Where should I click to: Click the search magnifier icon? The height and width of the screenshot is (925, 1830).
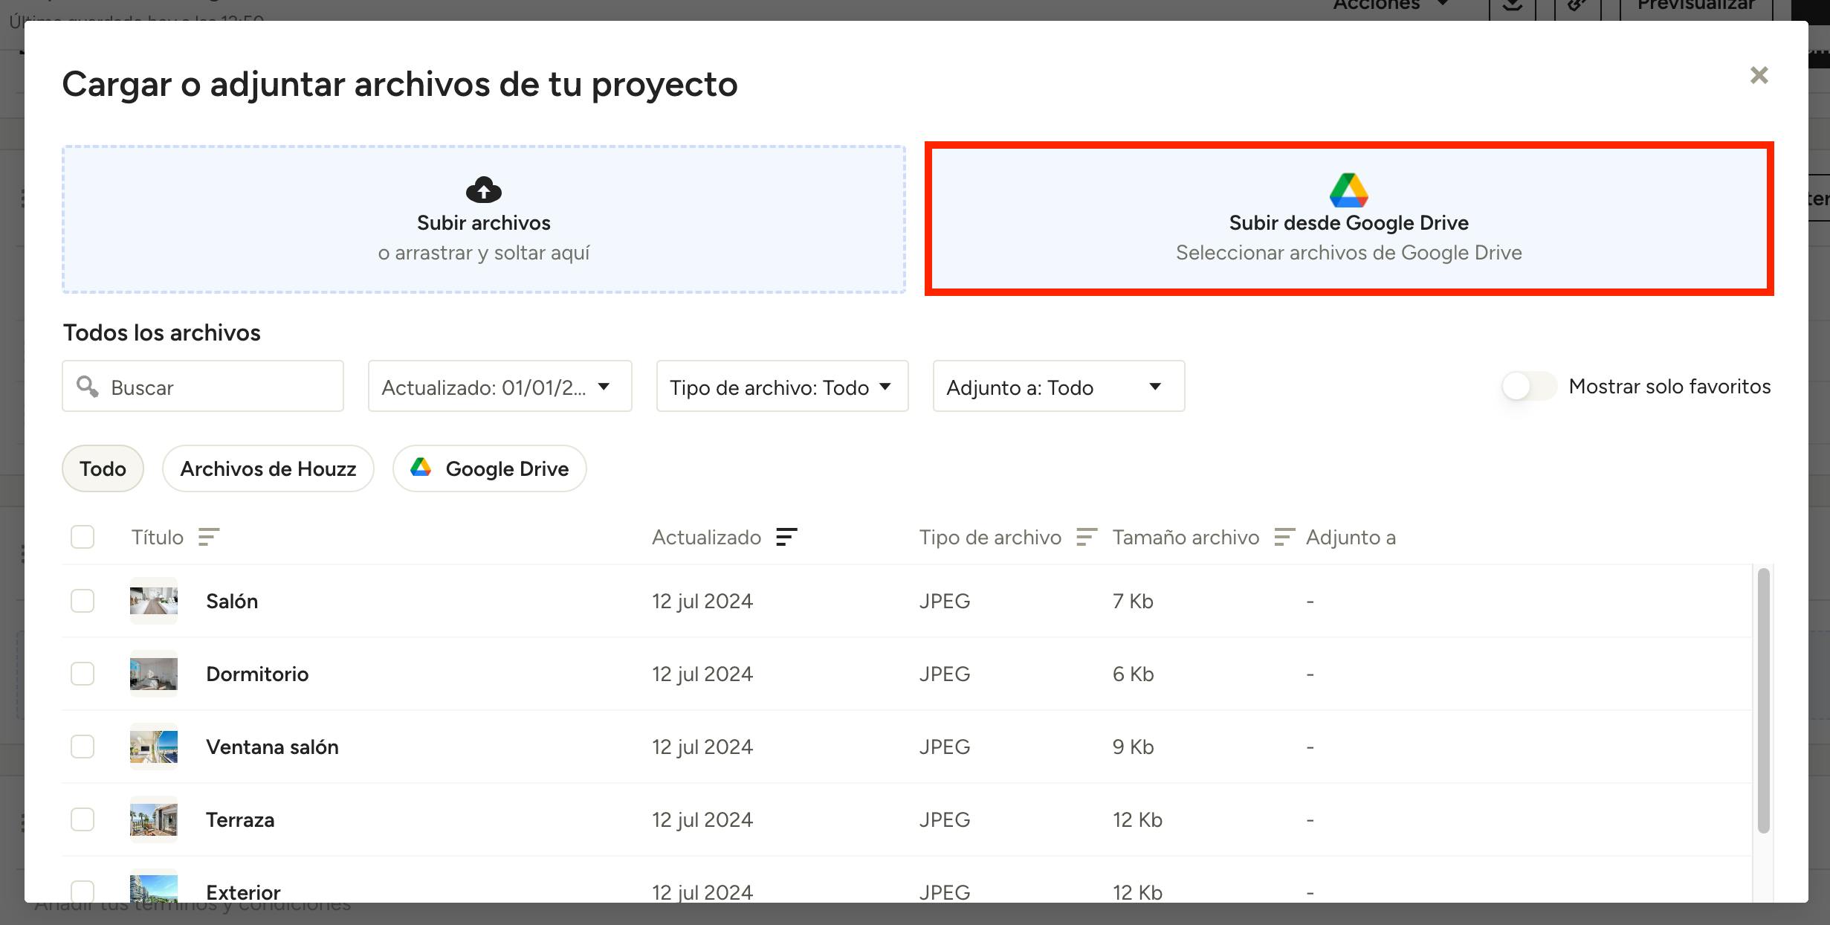88,387
